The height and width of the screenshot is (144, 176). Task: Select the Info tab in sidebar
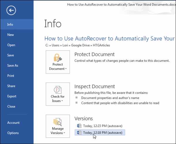coord(17,24)
